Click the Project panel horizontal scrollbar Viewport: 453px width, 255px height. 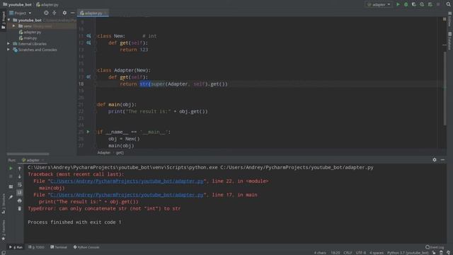[28, 154]
